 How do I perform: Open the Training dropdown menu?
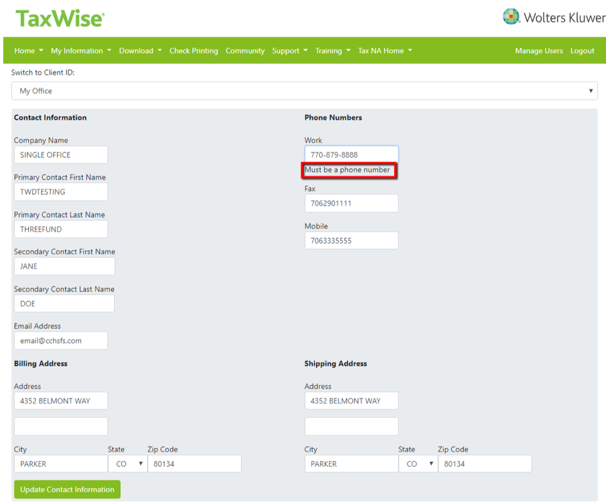coord(332,50)
